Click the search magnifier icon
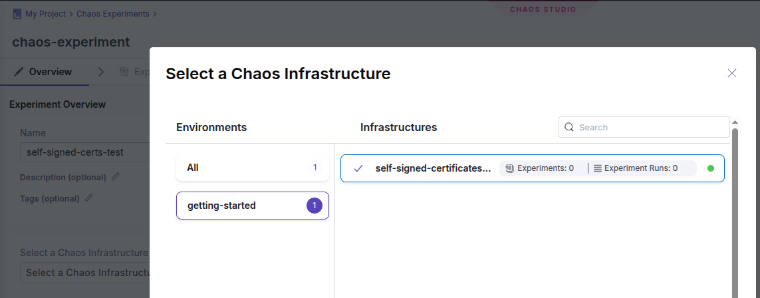Viewport: 760px width, 298px height. click(569, 127)
